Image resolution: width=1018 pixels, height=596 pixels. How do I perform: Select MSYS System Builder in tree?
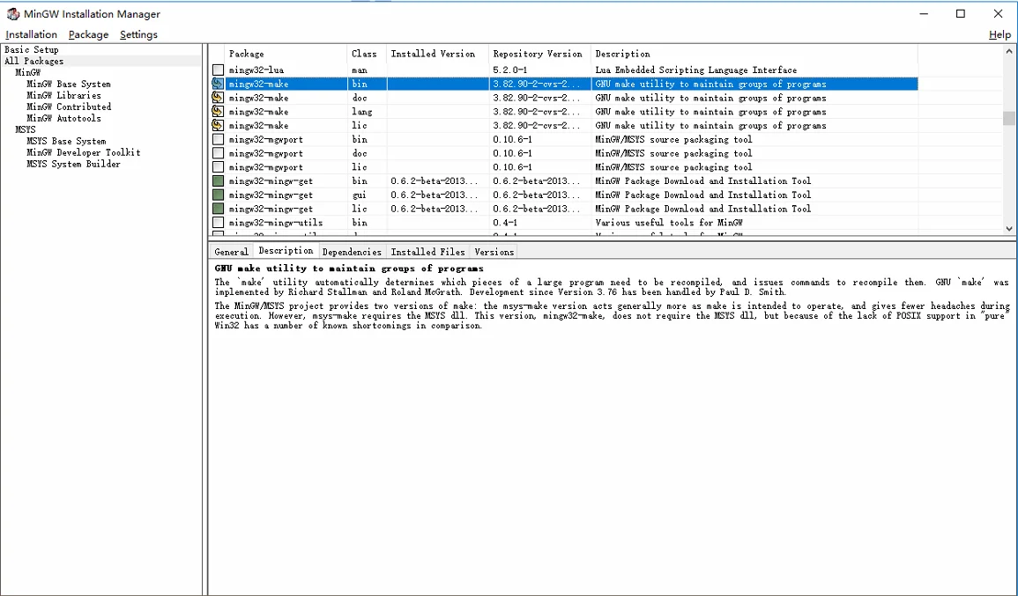coord(73,164)
